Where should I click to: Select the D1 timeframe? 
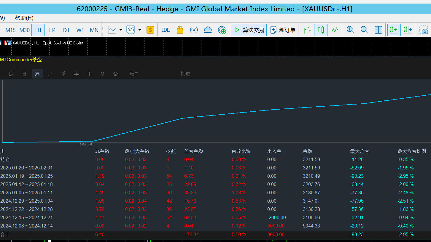pyautogui.click(x=66, y=30)
